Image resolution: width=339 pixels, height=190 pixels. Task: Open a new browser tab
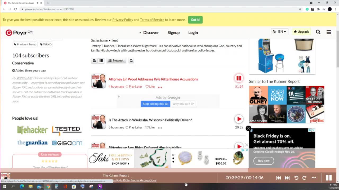coord(48,3)
